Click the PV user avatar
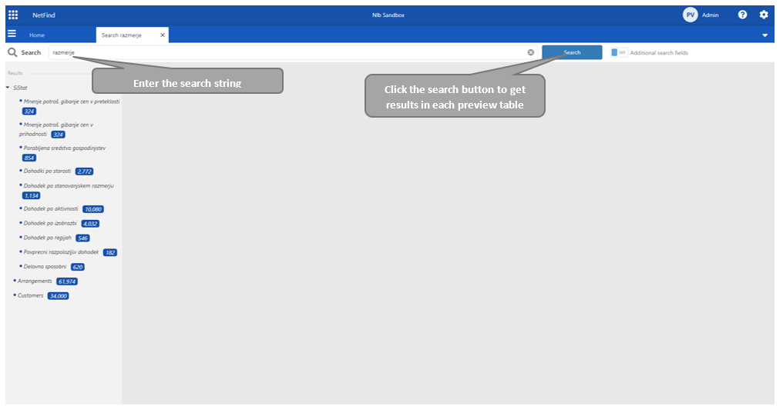 click(x=690, y=15)
